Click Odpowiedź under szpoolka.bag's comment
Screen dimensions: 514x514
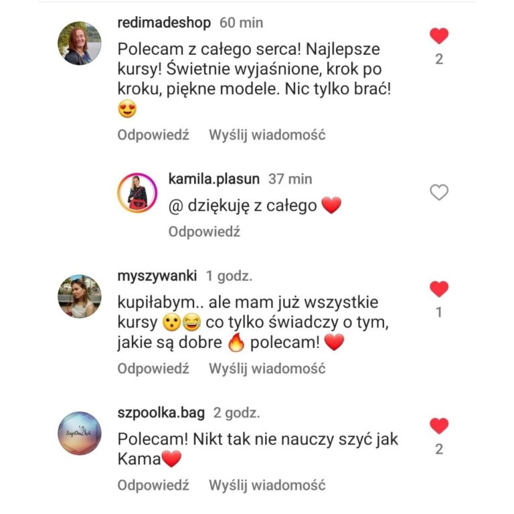pos(153,485)
